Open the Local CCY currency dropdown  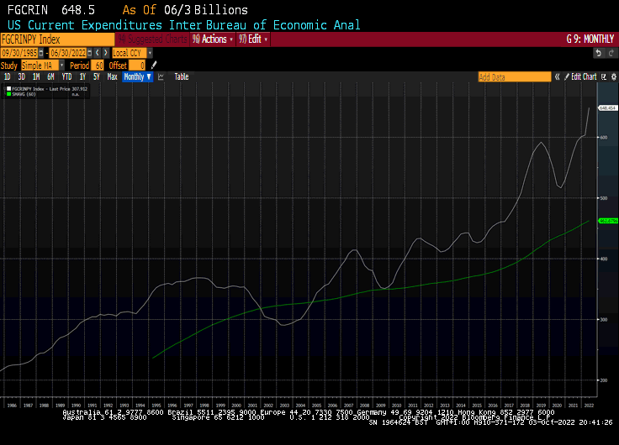[133, 53]
